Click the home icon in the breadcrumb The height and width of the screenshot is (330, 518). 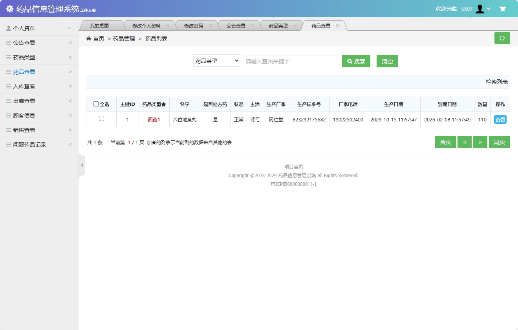[88, 38]
